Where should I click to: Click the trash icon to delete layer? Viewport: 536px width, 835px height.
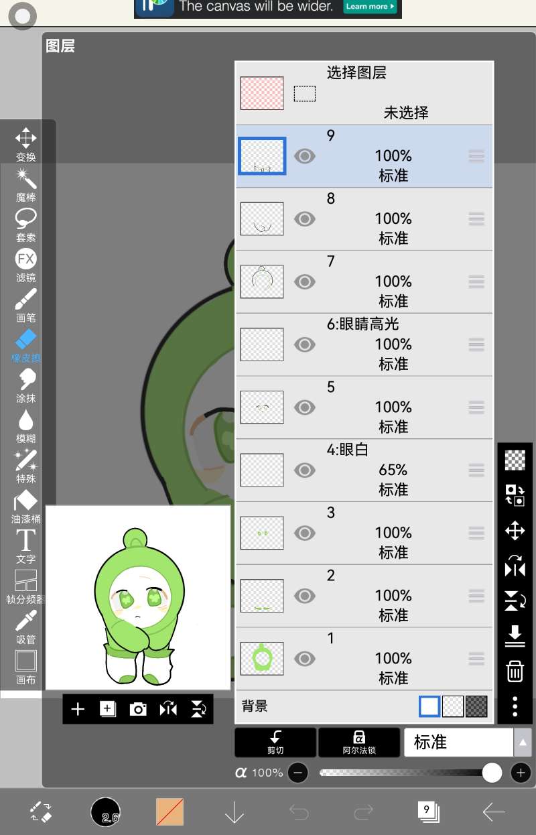click(x=515, y=671)
